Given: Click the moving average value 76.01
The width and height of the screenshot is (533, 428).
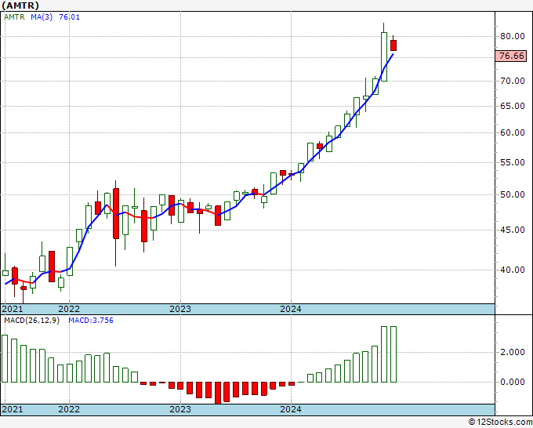Looking at the screenshot, I should coord(69,17).
